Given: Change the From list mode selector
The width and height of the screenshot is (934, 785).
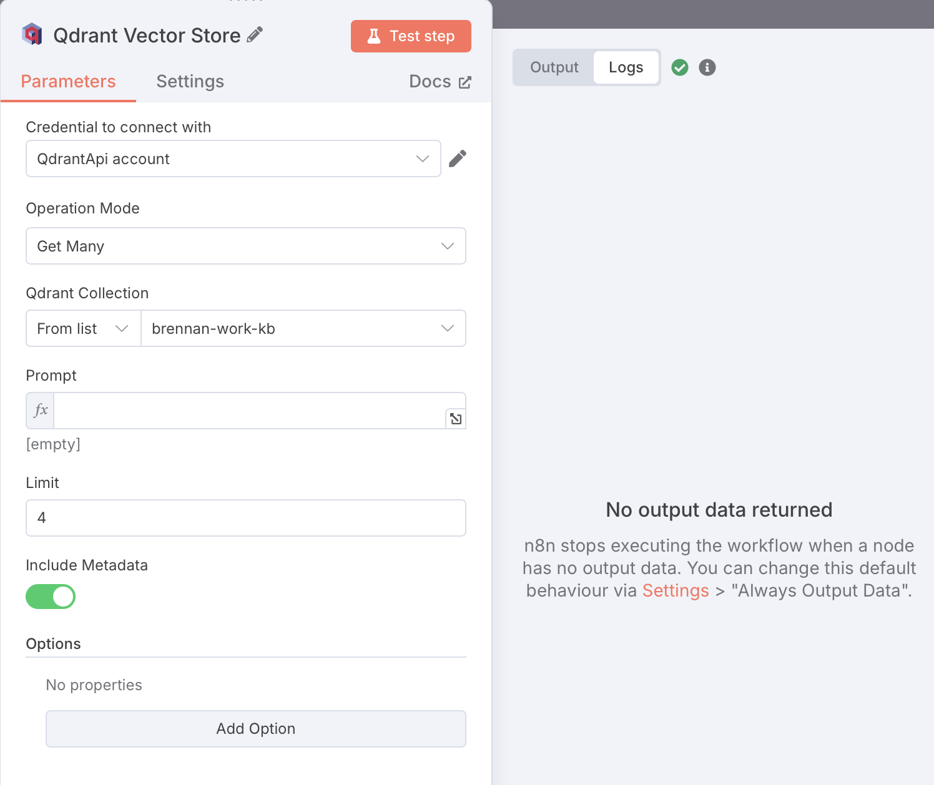Looking at the screenshot, I should tap(84, 328).
